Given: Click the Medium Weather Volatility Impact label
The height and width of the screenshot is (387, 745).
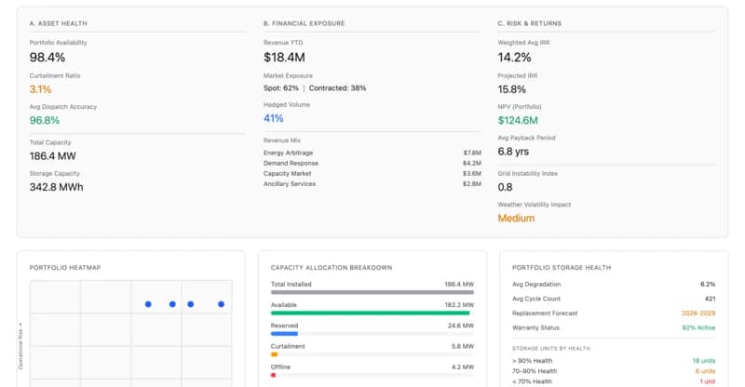Looking at the screenshot, I should point(516,218).
